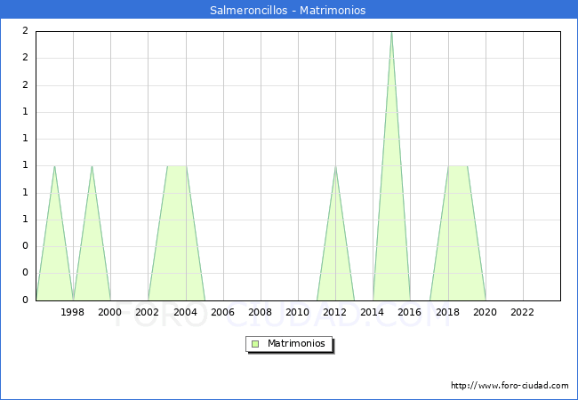Image resolution: width=578 pixels, height=400 pixels.
Task: Click the chart title Salmeroncillos - Matrimonios
Action: [288, 11]
